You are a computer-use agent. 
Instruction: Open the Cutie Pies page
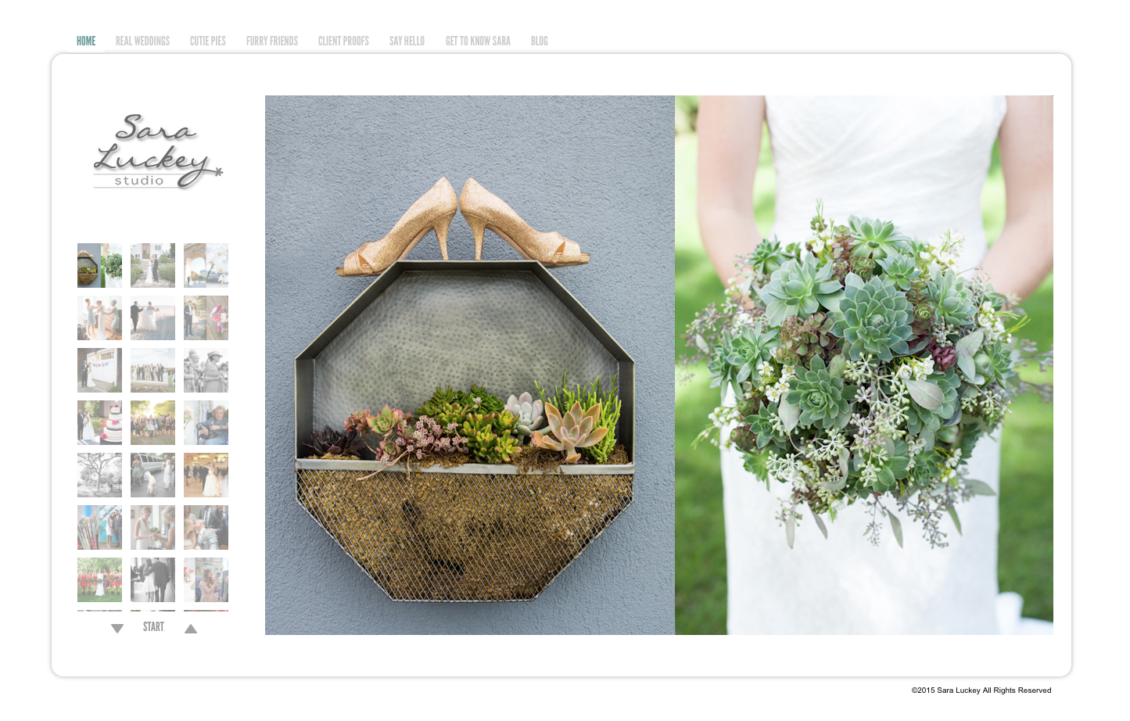coord(207,41)
